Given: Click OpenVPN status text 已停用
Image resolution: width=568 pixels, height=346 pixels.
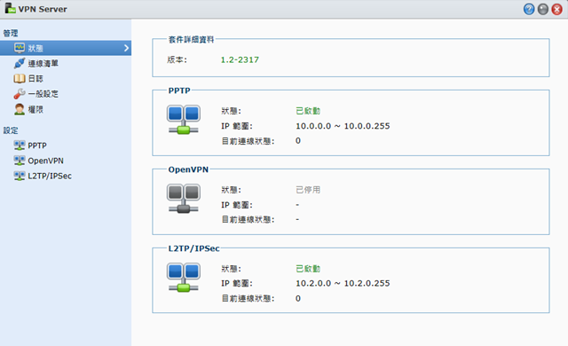Looking at the screenshot, I should pyautogui.click(x=308, y=190).
